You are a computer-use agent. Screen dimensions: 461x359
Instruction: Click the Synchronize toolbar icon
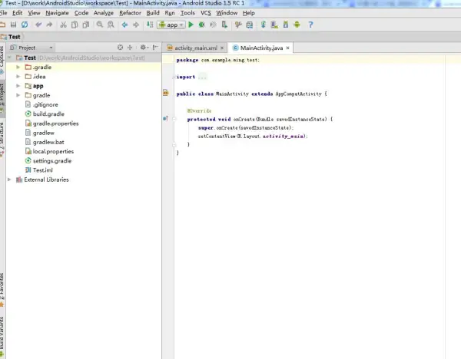click(25, 25)
